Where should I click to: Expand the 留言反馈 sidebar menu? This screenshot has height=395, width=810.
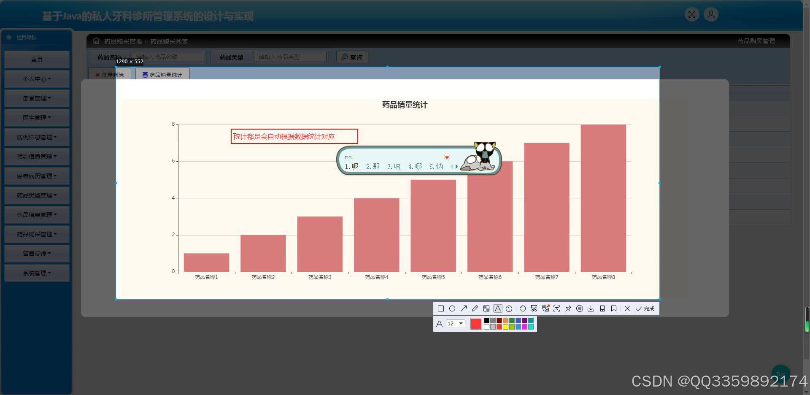[37, 254]
